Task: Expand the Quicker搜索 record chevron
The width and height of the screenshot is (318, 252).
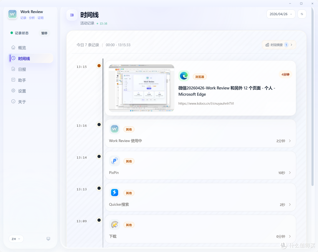Action: click(290, 204)
